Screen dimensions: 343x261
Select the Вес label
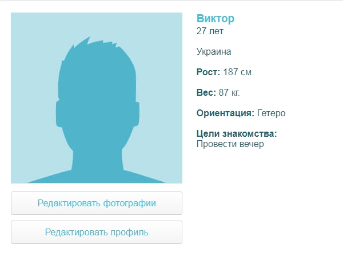click(x=206, y=92)
